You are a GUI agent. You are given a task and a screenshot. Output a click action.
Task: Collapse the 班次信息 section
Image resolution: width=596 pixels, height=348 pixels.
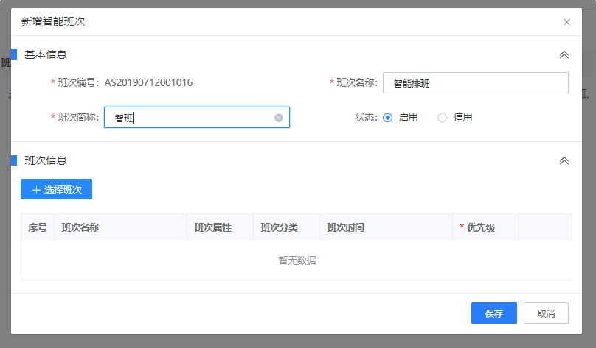coord(564,160)
